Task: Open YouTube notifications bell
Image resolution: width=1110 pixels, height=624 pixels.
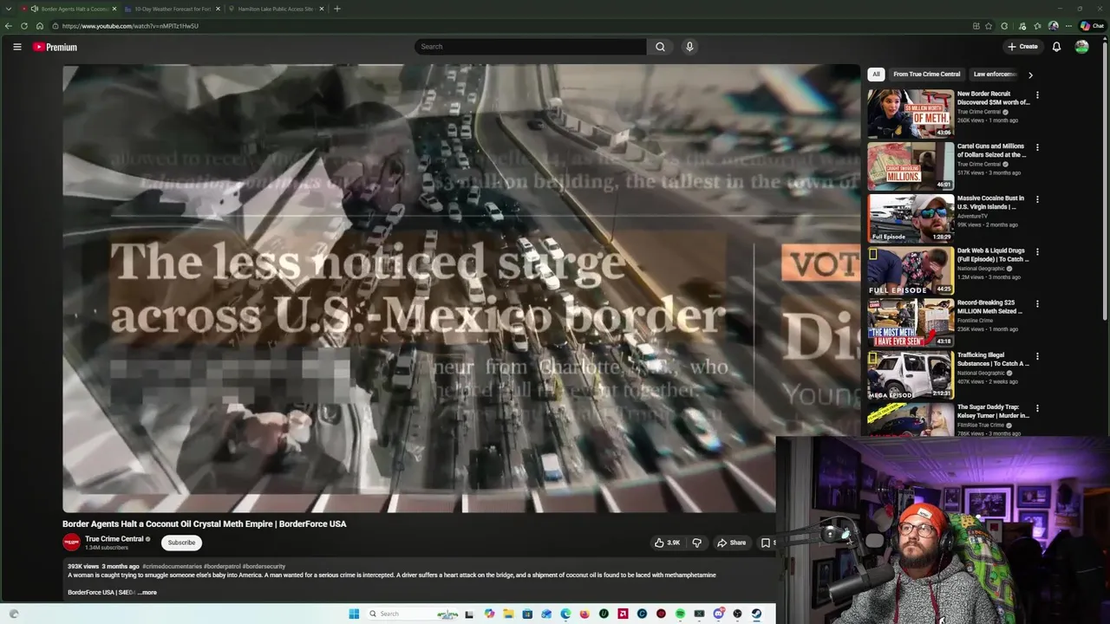Action: (x=1056, y=47)
